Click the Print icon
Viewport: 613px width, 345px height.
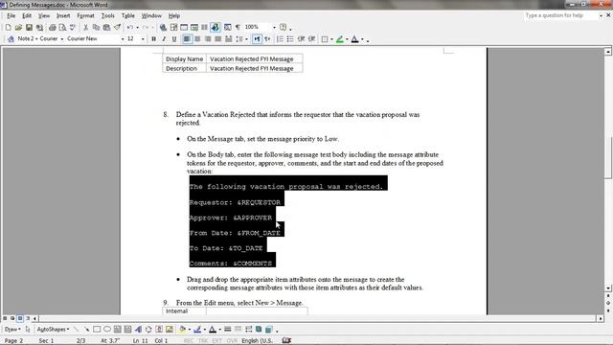tap(52, 28)
